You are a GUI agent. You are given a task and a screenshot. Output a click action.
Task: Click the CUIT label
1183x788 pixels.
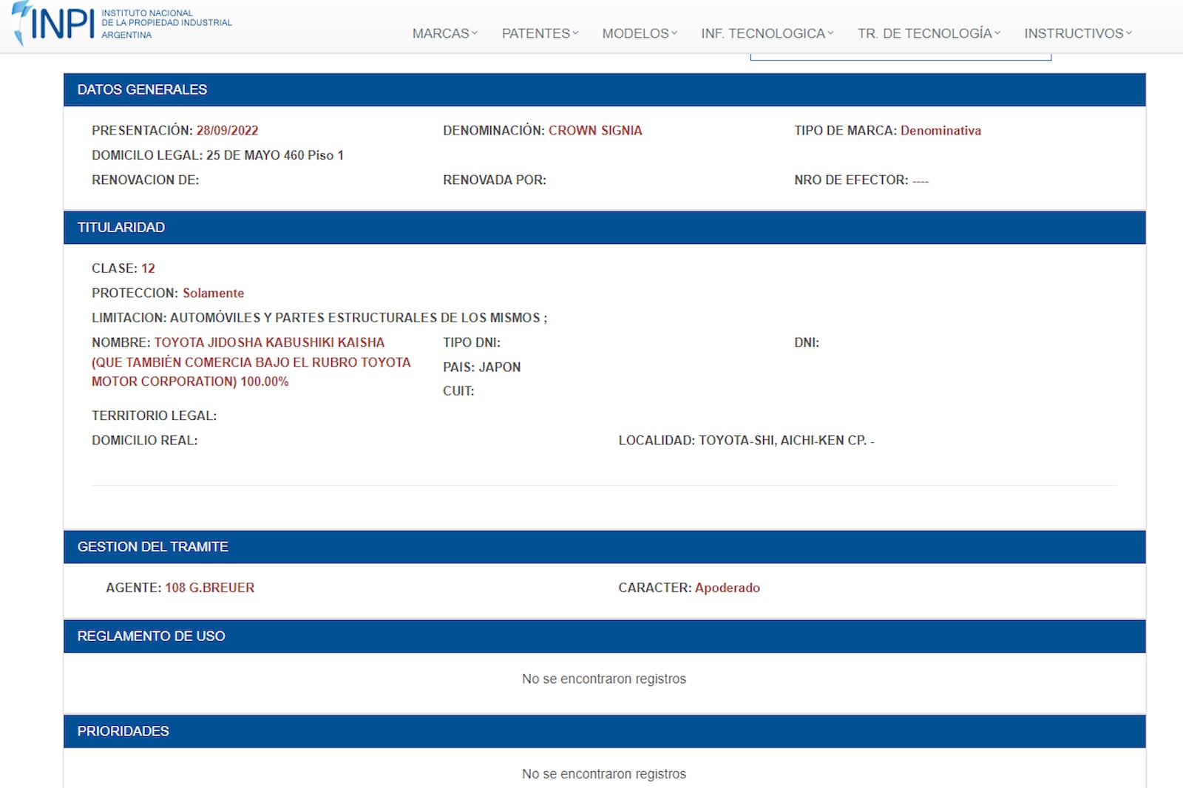tap(458, 391)
